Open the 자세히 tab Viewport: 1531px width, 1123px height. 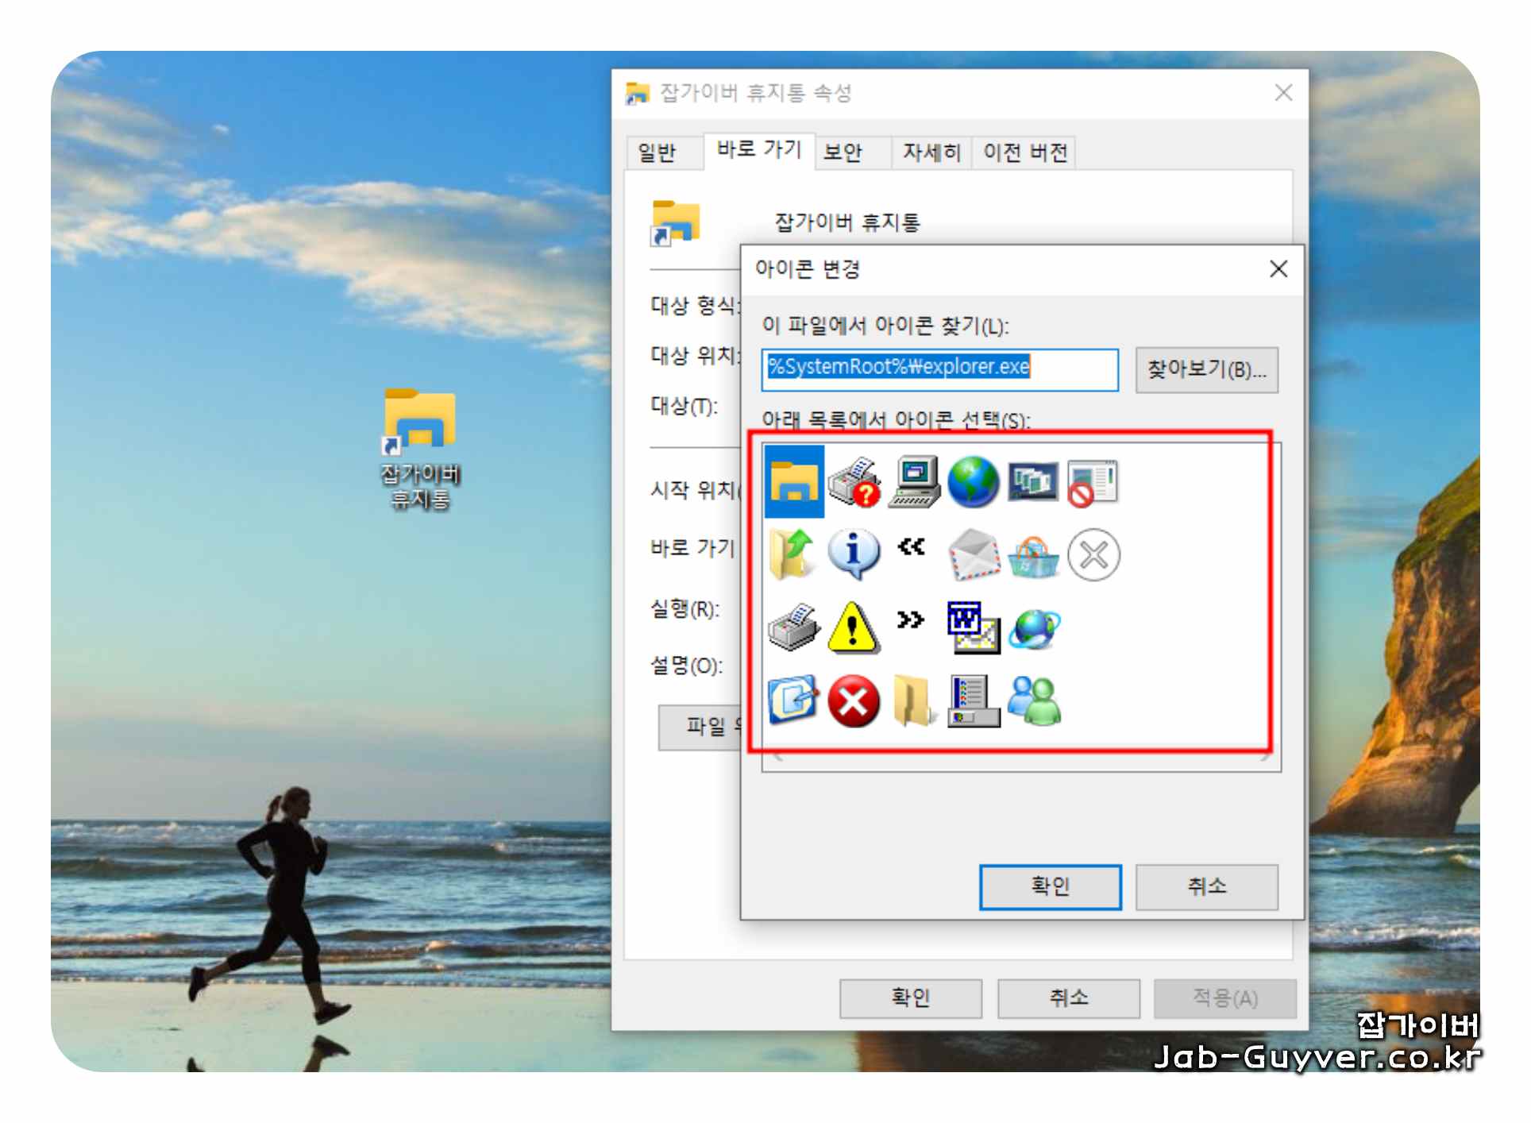click(x=931, y=152)
